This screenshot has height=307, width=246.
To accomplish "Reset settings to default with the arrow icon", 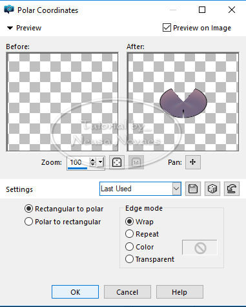I will coord(232,189).
